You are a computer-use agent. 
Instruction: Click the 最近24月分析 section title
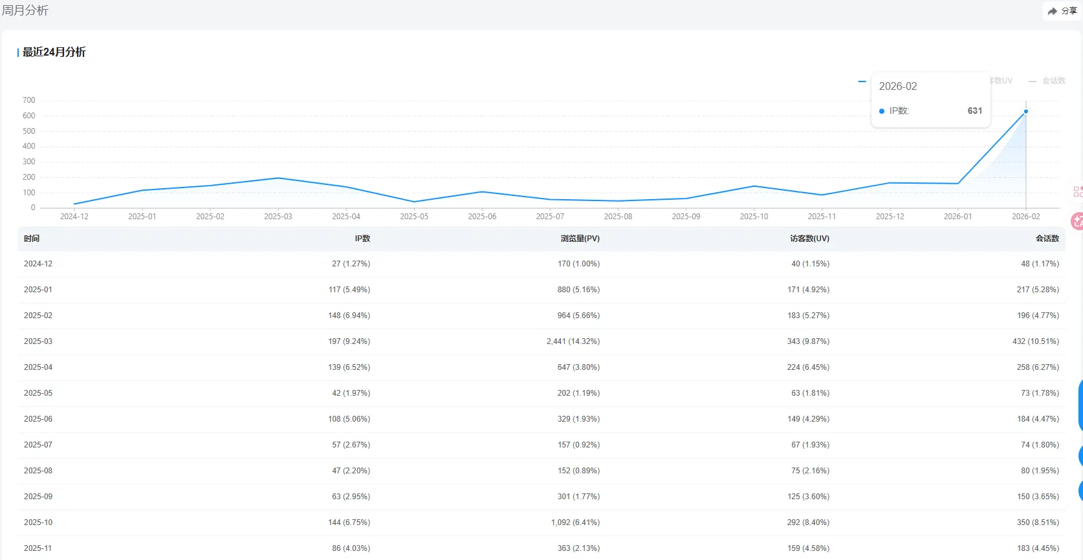(54, 52)
